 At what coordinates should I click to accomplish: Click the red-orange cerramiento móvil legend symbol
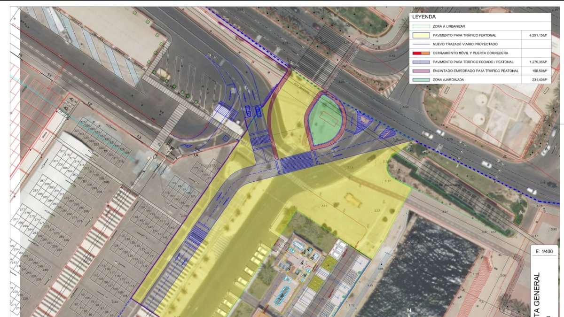420,53
